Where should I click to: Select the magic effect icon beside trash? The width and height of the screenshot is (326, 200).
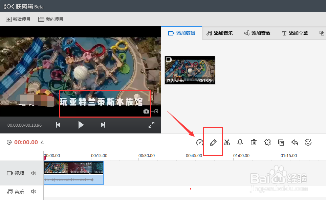pos(267,142)
